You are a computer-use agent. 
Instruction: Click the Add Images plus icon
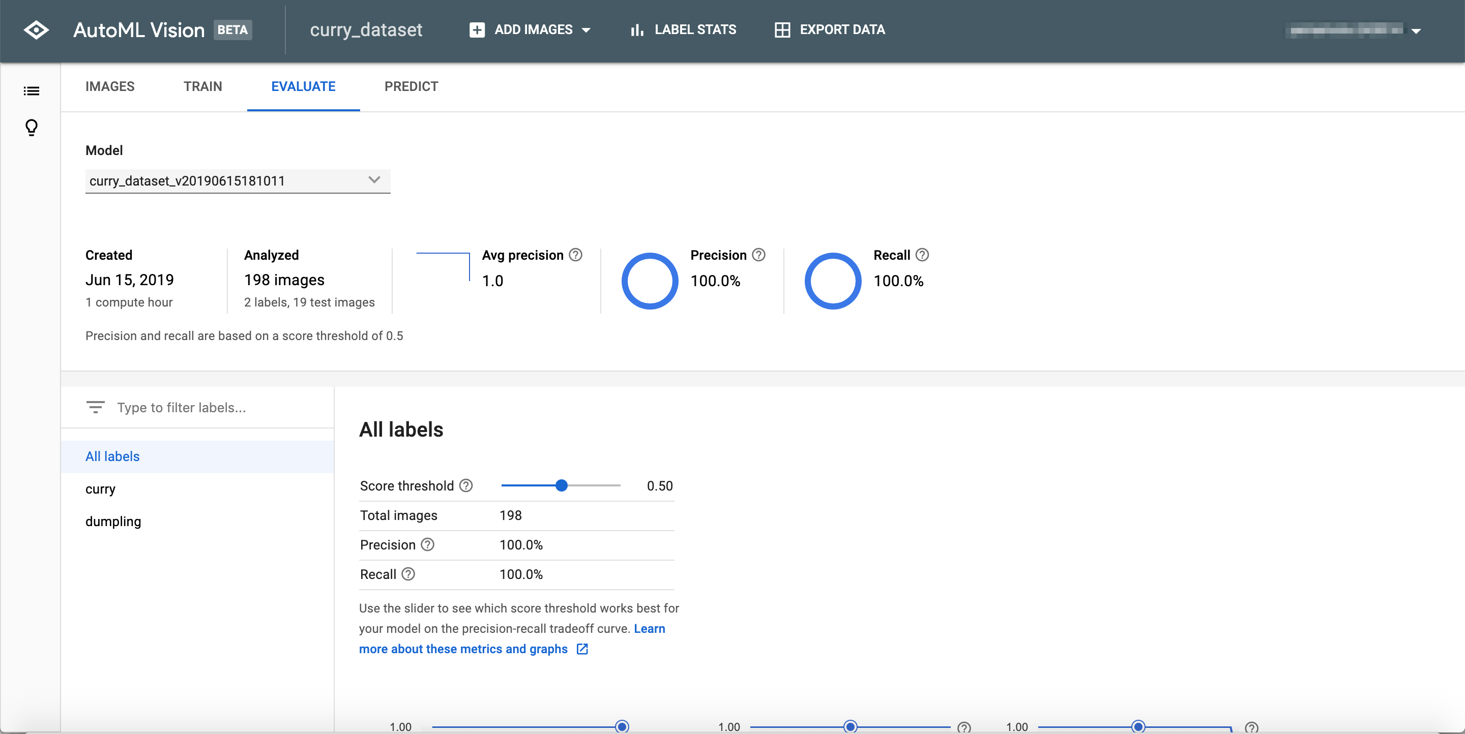[x=477, y=29]
